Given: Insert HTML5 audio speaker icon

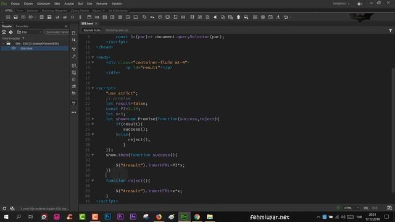Looking at the screenshot, I should [x=215, y=17].
